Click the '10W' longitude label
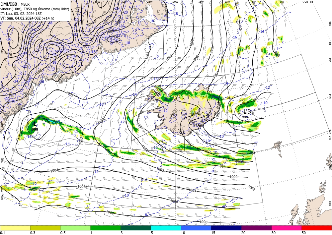This screenshot has width=332, height=235. [227, 2]
